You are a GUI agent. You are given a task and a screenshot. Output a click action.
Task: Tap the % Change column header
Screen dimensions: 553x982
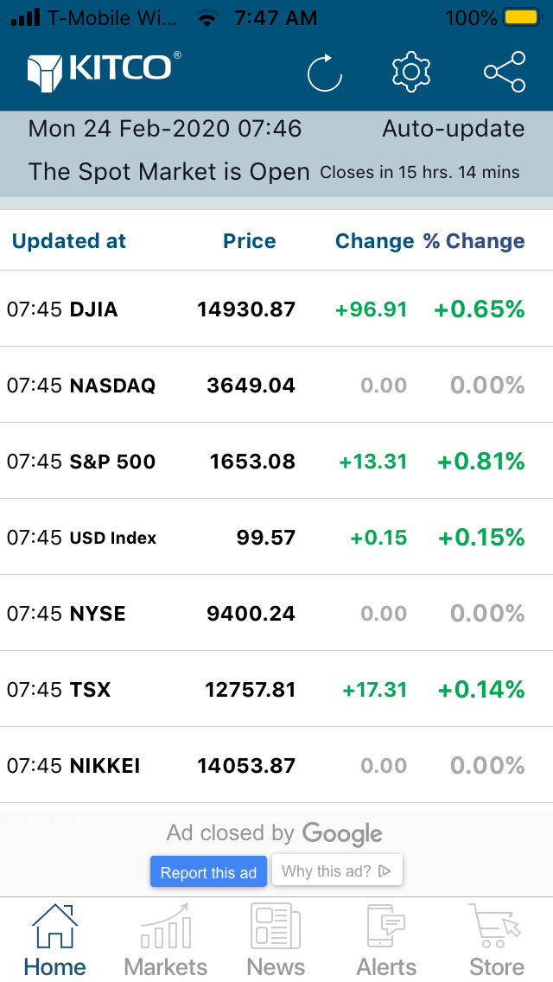coord(474,241)
